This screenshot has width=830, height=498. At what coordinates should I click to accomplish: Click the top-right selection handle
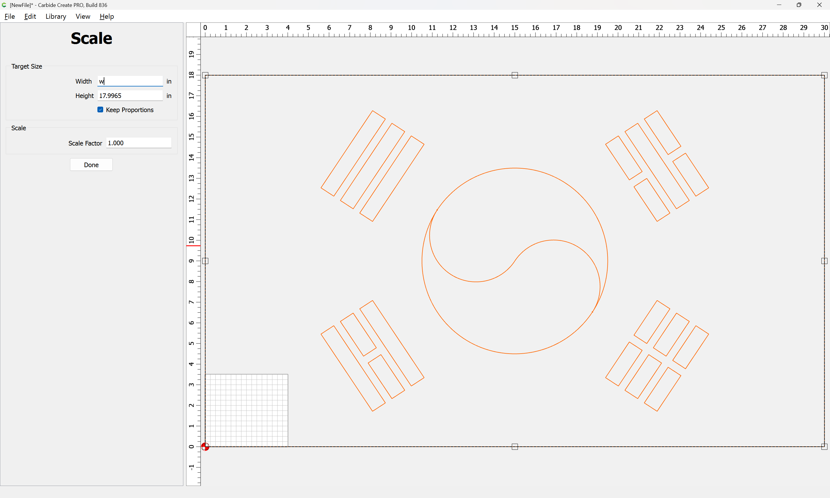pyautogui.click(x=824, y=75)
